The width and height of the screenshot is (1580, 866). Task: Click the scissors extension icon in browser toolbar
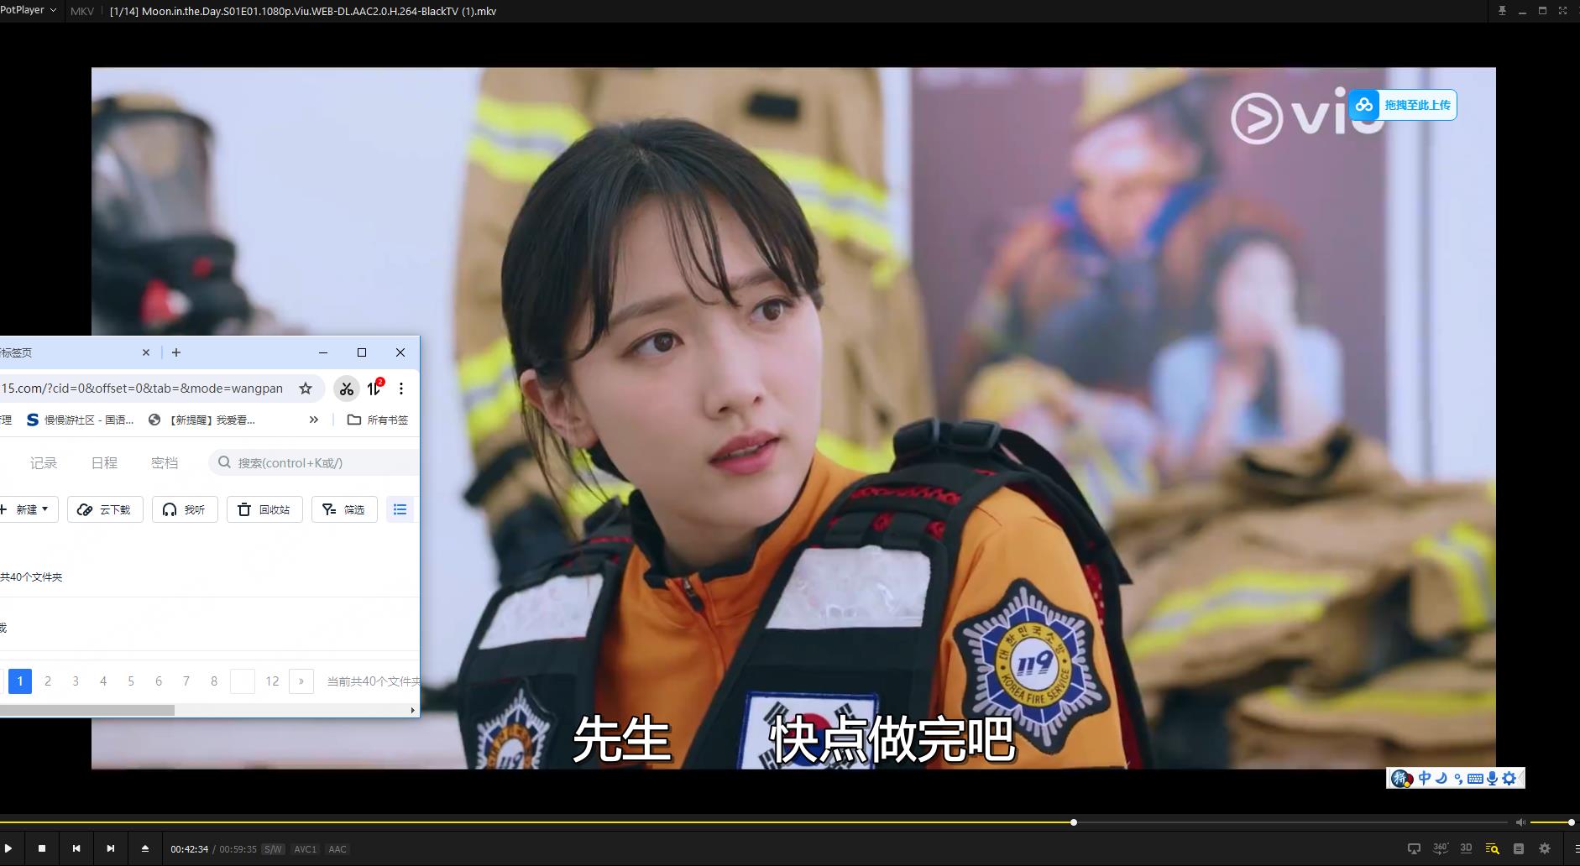coord(346,389)
